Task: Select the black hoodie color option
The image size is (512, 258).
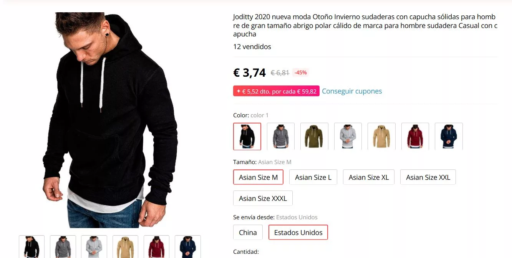Action: 247,136
